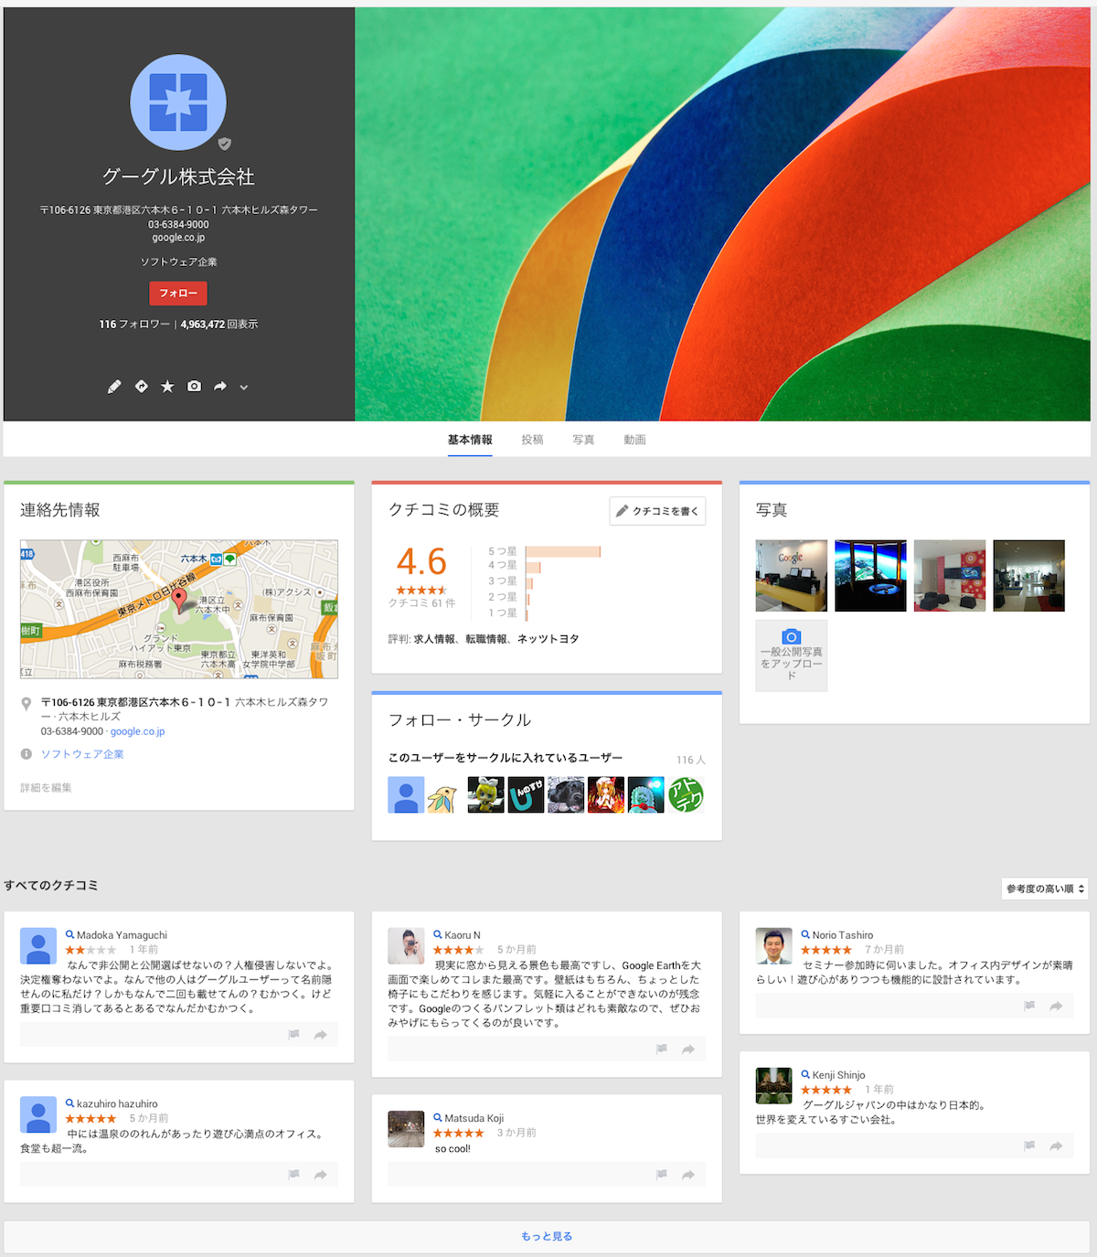Click the 116 人 follower count
Viewport: 1097px width, 1257px height.
tap(691, 761)
